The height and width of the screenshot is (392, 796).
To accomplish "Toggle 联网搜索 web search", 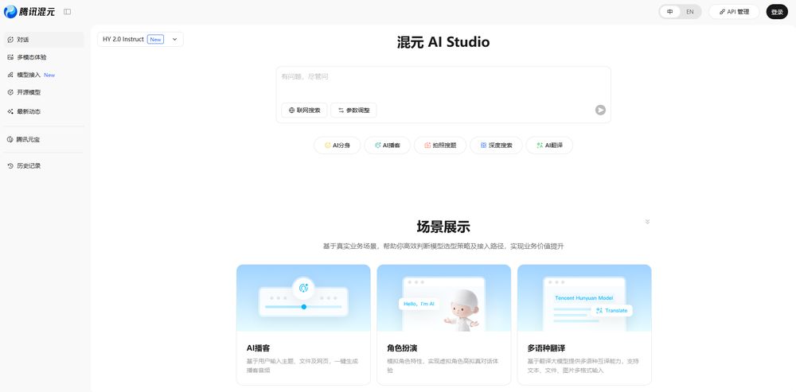I will (x=304, y=110).
